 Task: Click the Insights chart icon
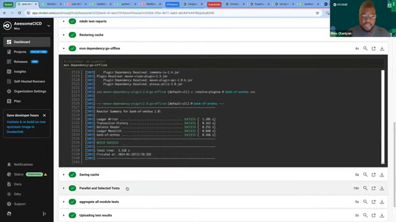9,72
